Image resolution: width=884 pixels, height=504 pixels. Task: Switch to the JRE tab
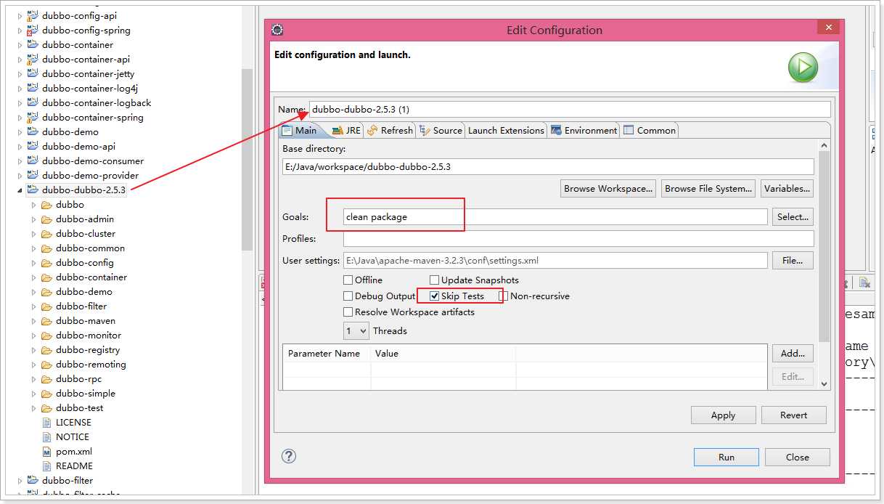coord(346,130)
